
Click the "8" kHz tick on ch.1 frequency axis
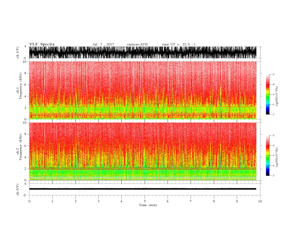coord(26,73)
